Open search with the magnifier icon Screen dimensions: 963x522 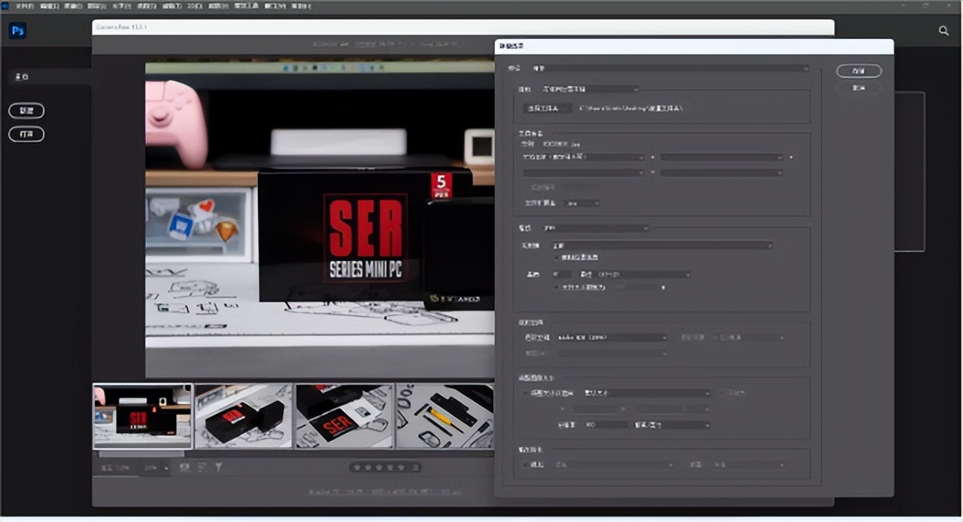943,31
